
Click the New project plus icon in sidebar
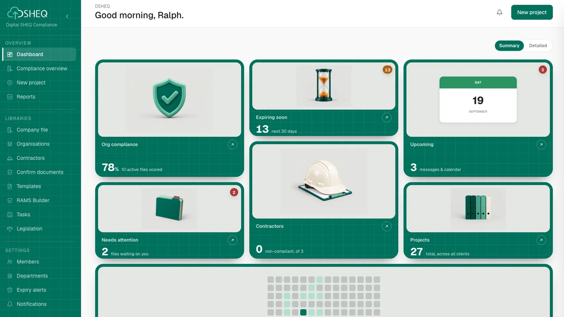pos(10,82)
